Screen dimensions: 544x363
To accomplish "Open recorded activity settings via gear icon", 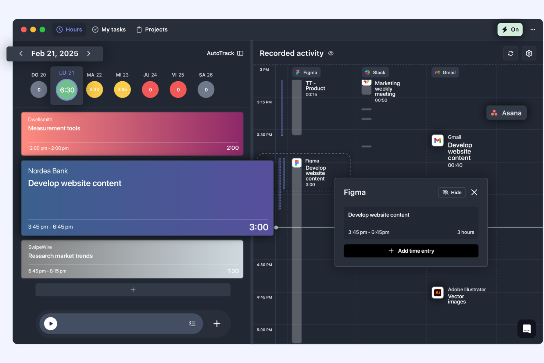I will [529, 53].
